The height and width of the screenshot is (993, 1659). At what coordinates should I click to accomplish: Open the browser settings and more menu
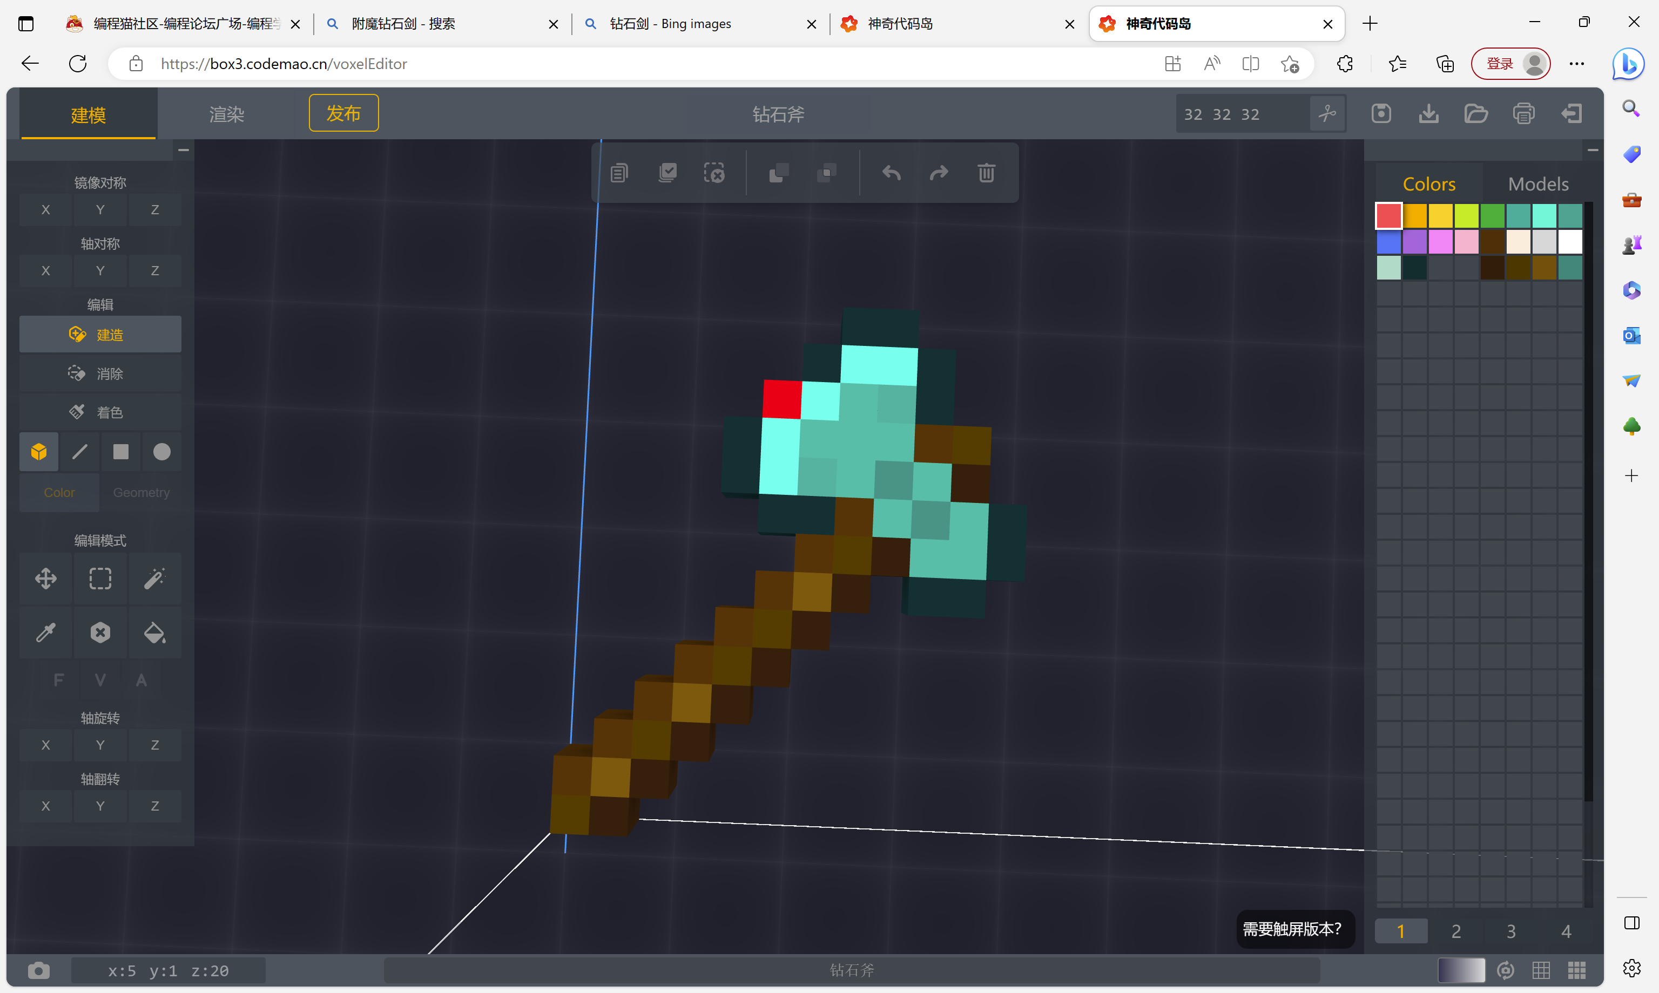coord(1577,64)
